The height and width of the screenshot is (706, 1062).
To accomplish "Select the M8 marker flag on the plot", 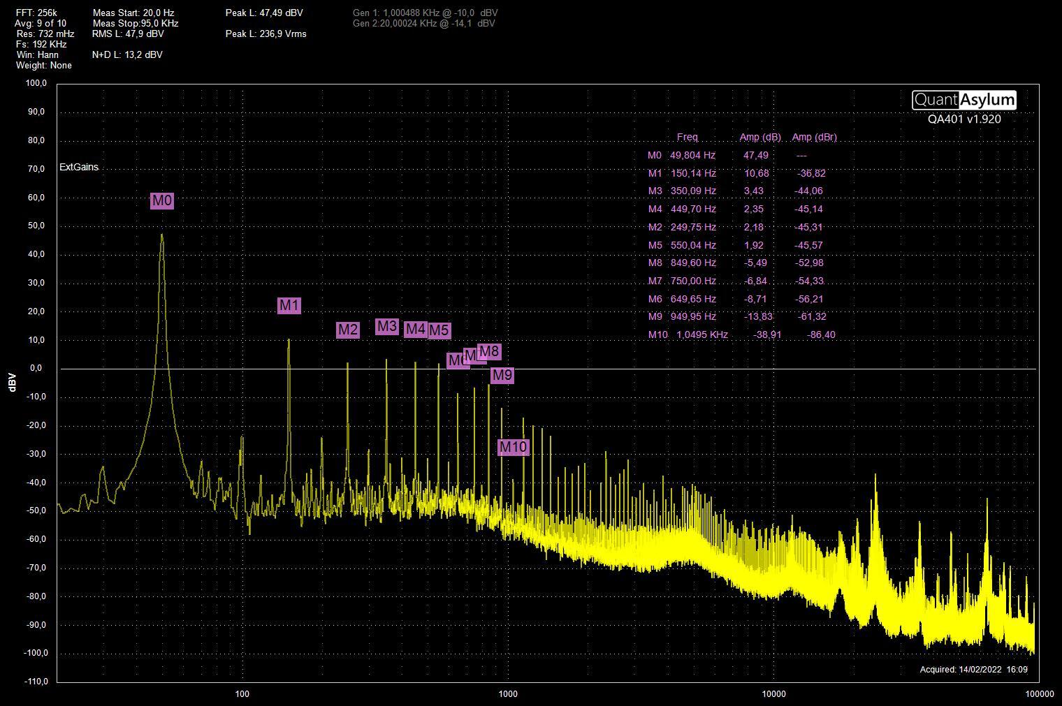I will click(x=490, y=351).
